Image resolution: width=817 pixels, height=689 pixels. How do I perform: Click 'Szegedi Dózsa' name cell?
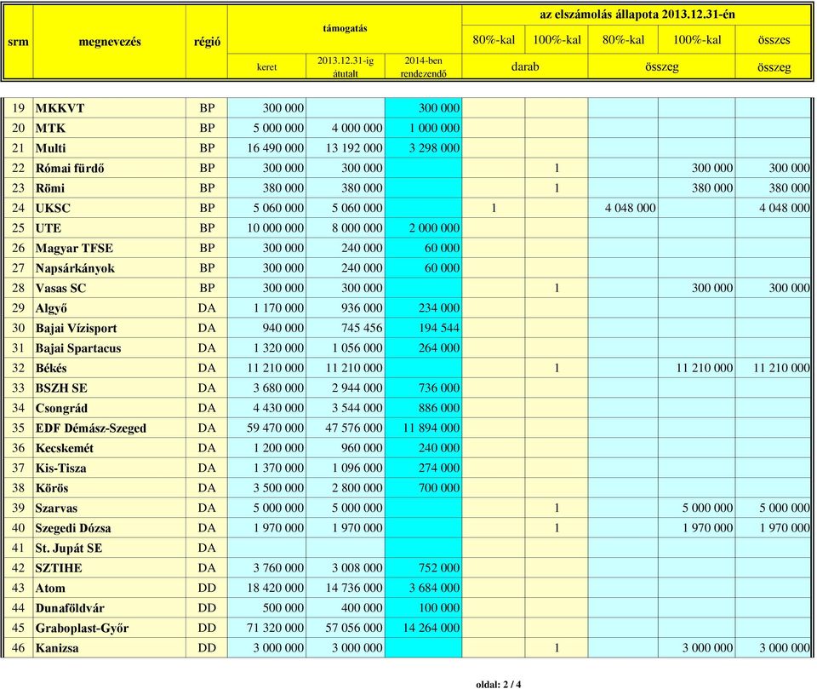pyautogui.click(x=110, y=528)
